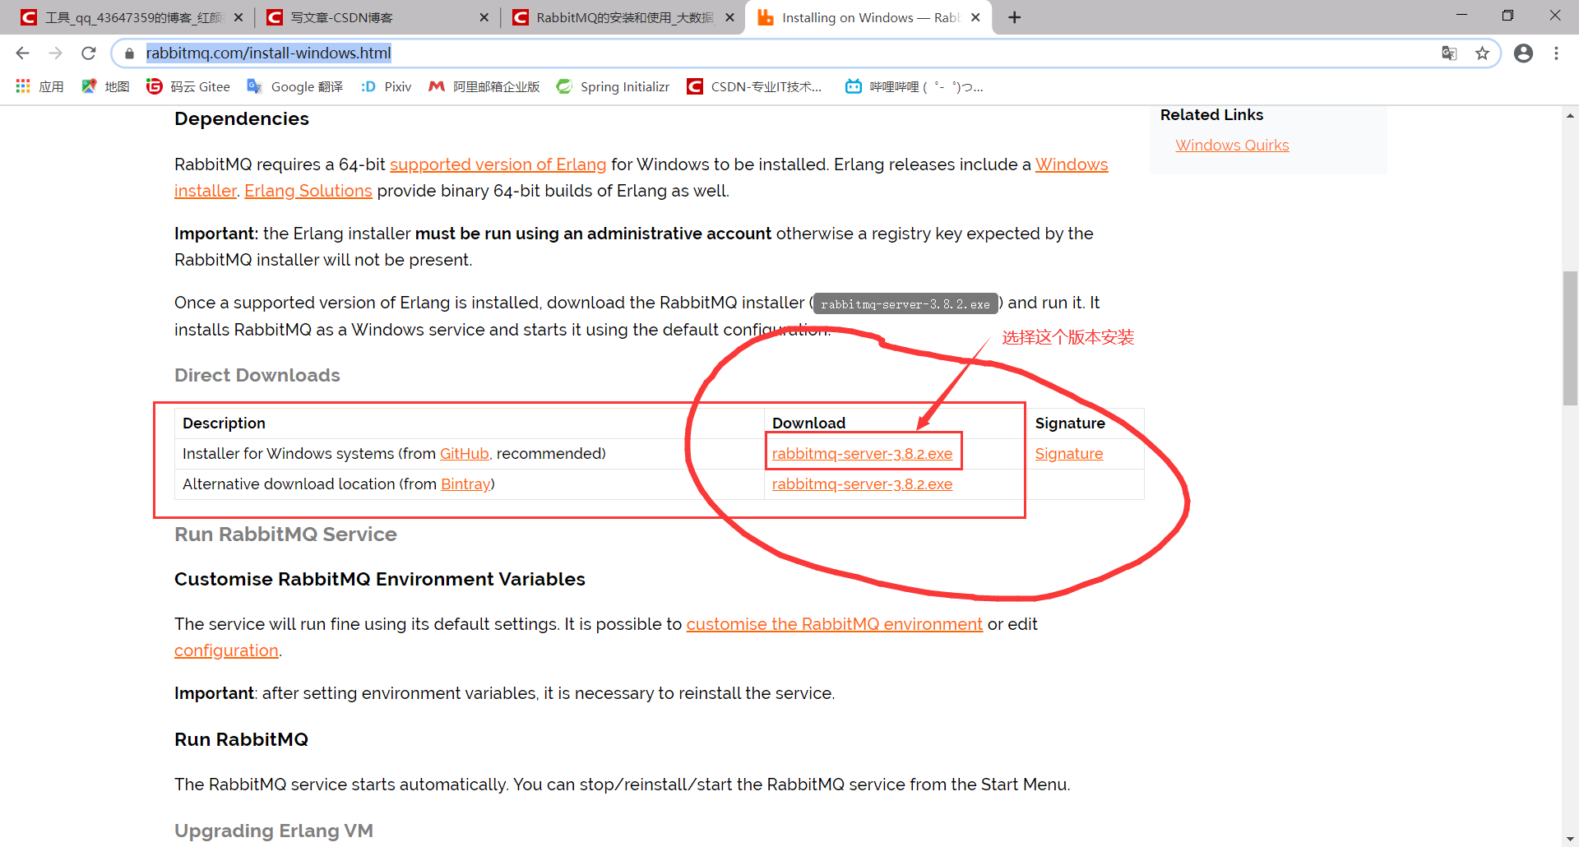Viewport: 1579px width, 847px height.
Task: Download rabbitmq-server-3.8.2.exe from Bintray row
Action: point(862,484)
